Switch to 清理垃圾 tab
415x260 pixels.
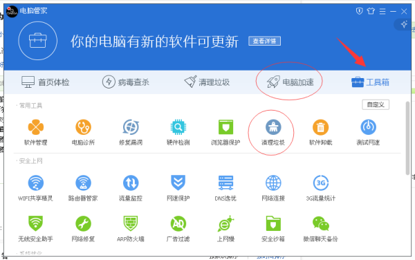tap(207, 82)
